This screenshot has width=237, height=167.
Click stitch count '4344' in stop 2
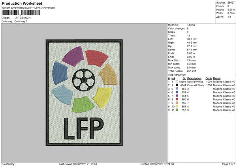click(183, 85)
